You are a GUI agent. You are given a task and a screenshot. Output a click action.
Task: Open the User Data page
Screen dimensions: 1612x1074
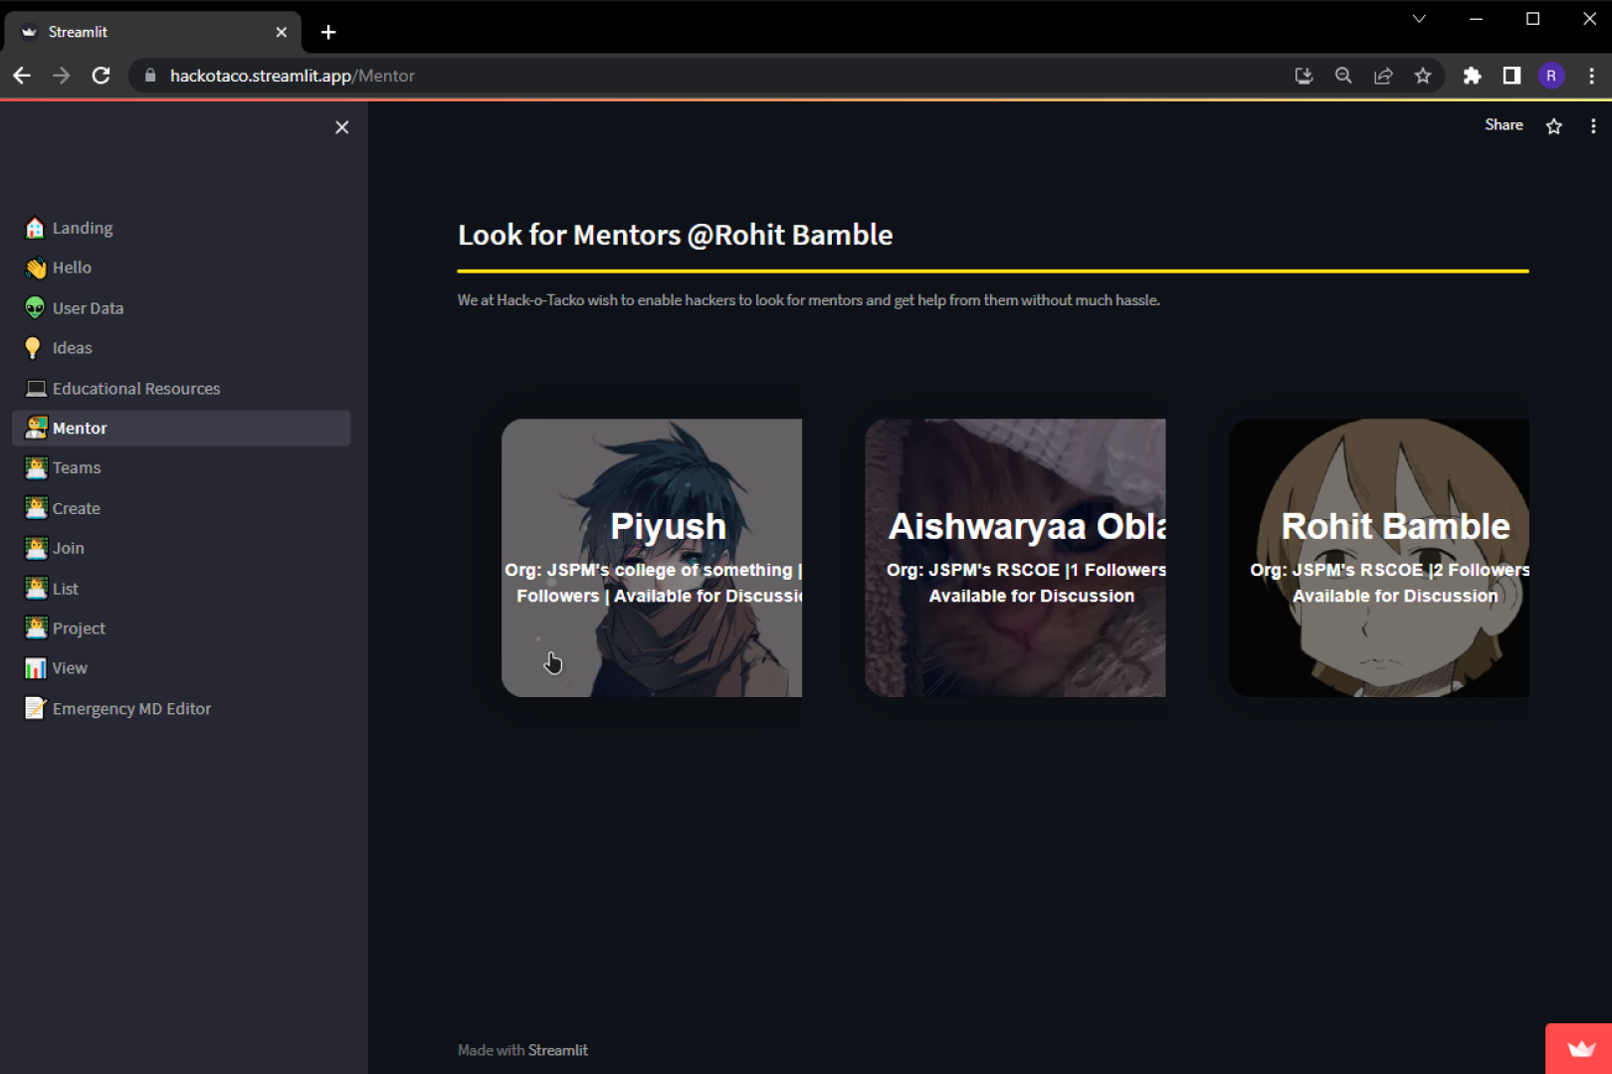click(181, 308)
